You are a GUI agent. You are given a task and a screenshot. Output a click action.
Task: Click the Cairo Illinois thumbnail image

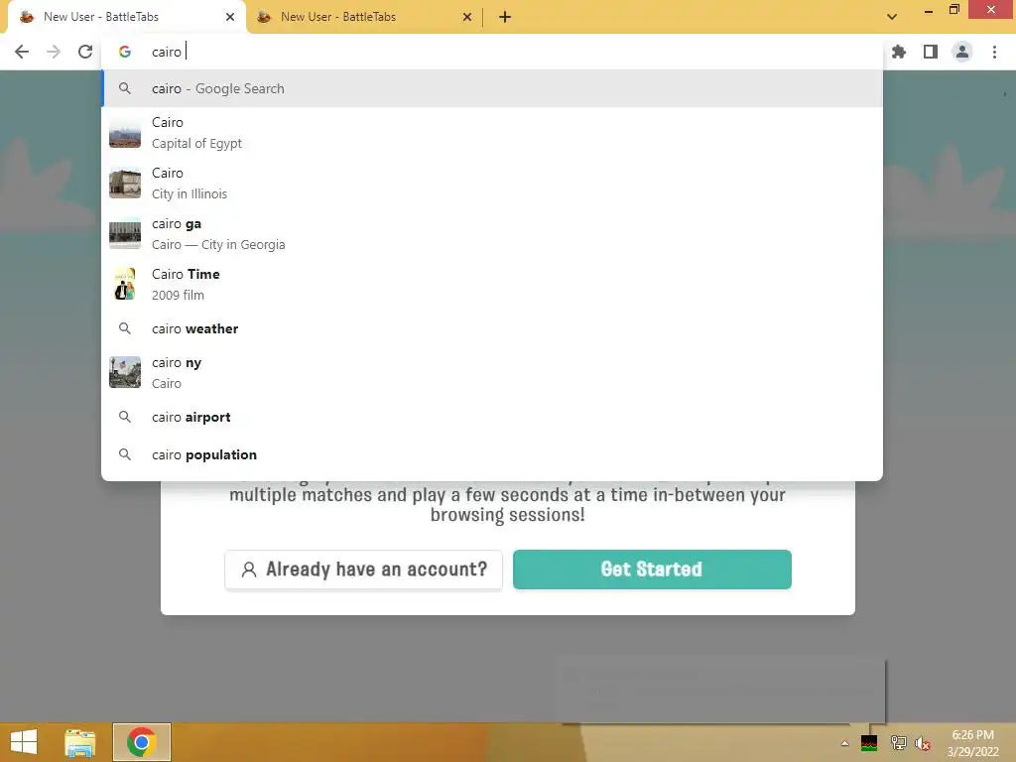click(125, 184)
